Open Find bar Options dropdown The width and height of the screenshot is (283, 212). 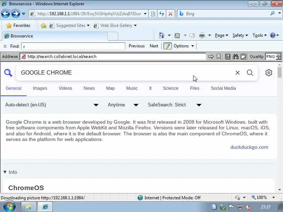point(184,46)
